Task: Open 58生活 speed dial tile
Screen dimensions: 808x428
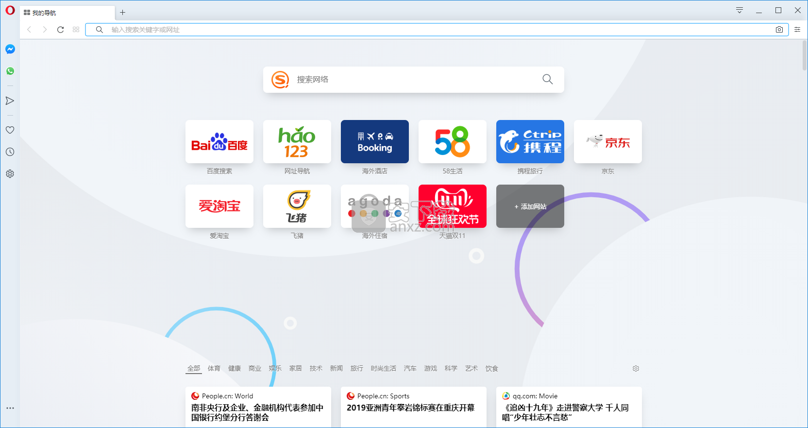Action: tap(453, 141)
